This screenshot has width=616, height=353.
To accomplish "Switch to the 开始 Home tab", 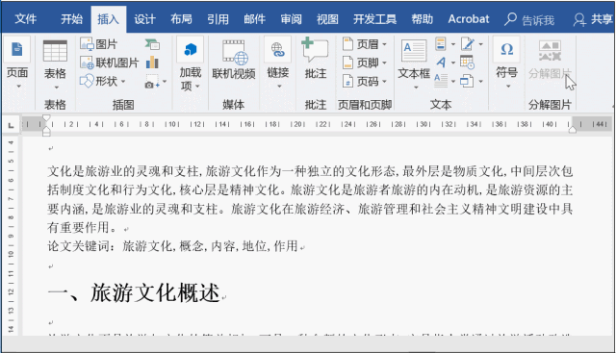I will click(x=72, y=19).
